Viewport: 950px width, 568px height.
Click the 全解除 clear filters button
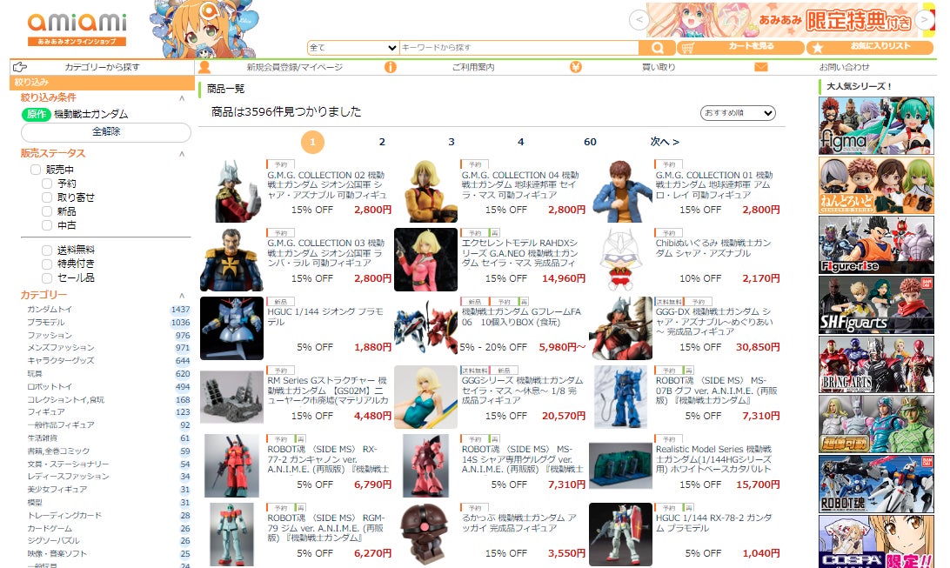click(106, 131)
